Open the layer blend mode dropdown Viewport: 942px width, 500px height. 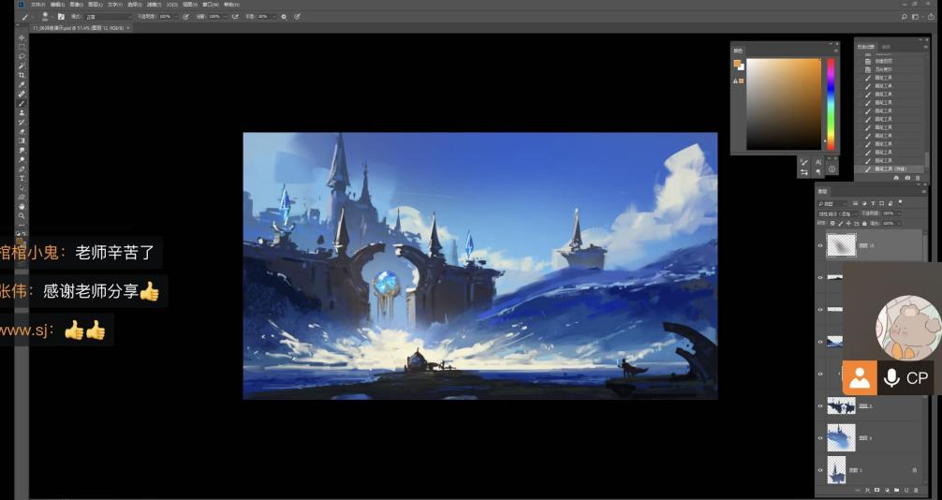837,213
